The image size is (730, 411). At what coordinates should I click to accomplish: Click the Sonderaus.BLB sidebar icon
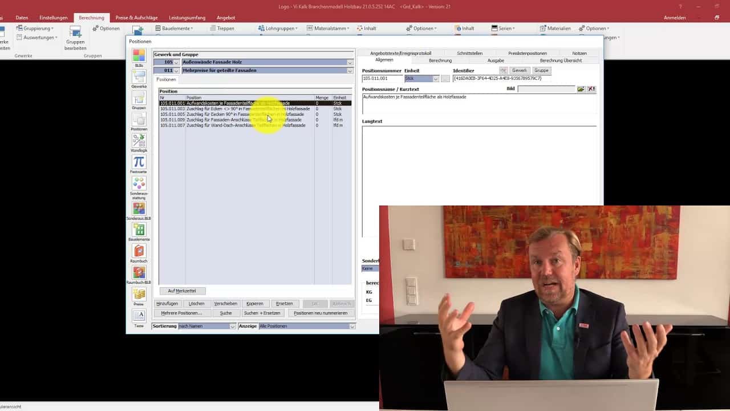coord(139,208)
